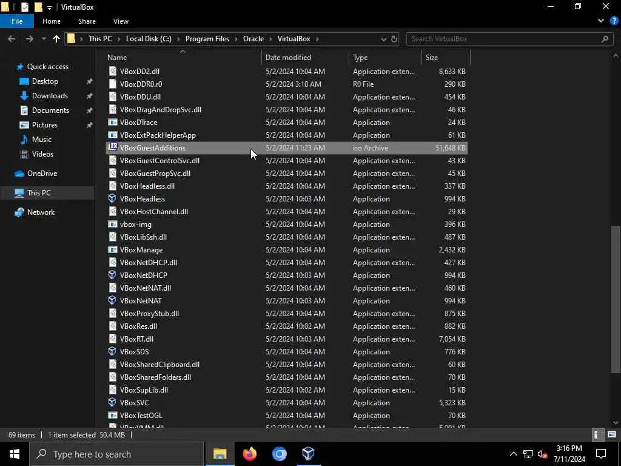Open the muted volume tray icon
This screenshot has width=621, height=466.
tap(542, 454)
